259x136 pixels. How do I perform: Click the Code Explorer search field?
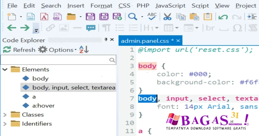click(x=54, y=60)
